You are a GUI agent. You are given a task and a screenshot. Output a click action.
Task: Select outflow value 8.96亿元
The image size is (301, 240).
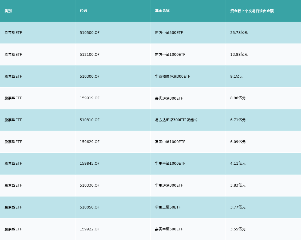[x=238, y=98]
